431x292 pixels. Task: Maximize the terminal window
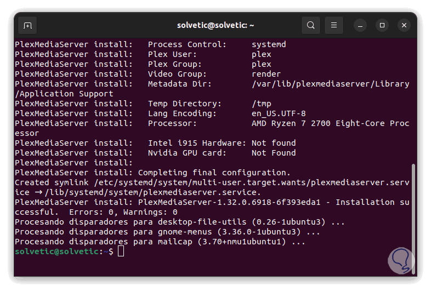[382, 25]
